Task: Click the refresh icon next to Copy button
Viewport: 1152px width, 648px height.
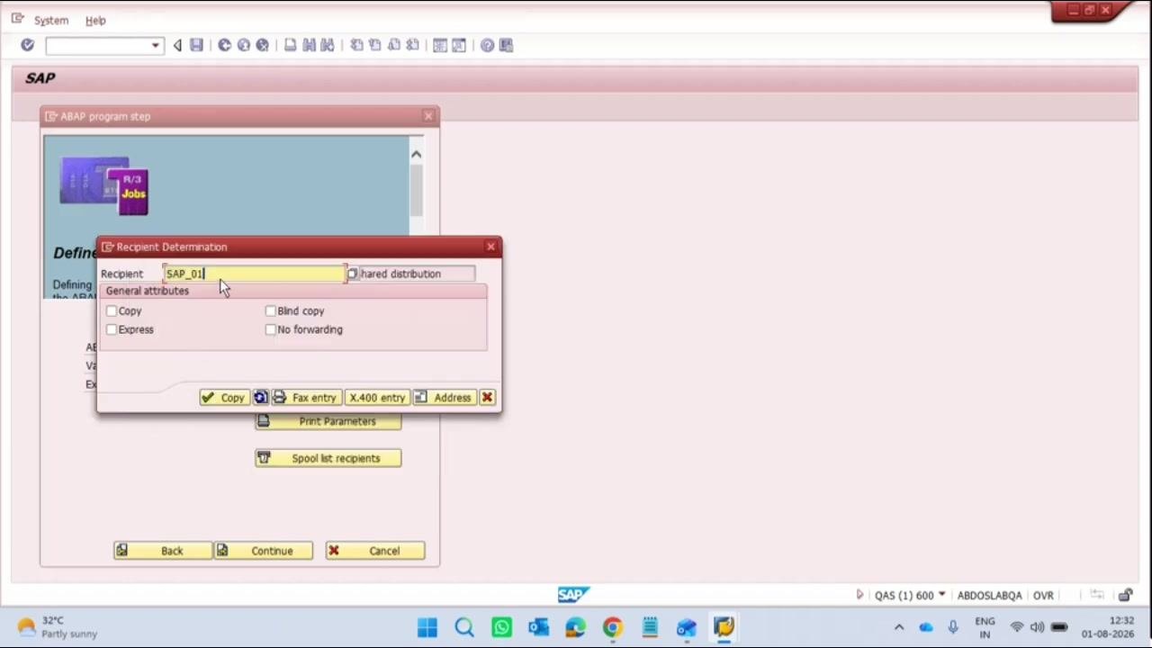Action: pos(260,397)
